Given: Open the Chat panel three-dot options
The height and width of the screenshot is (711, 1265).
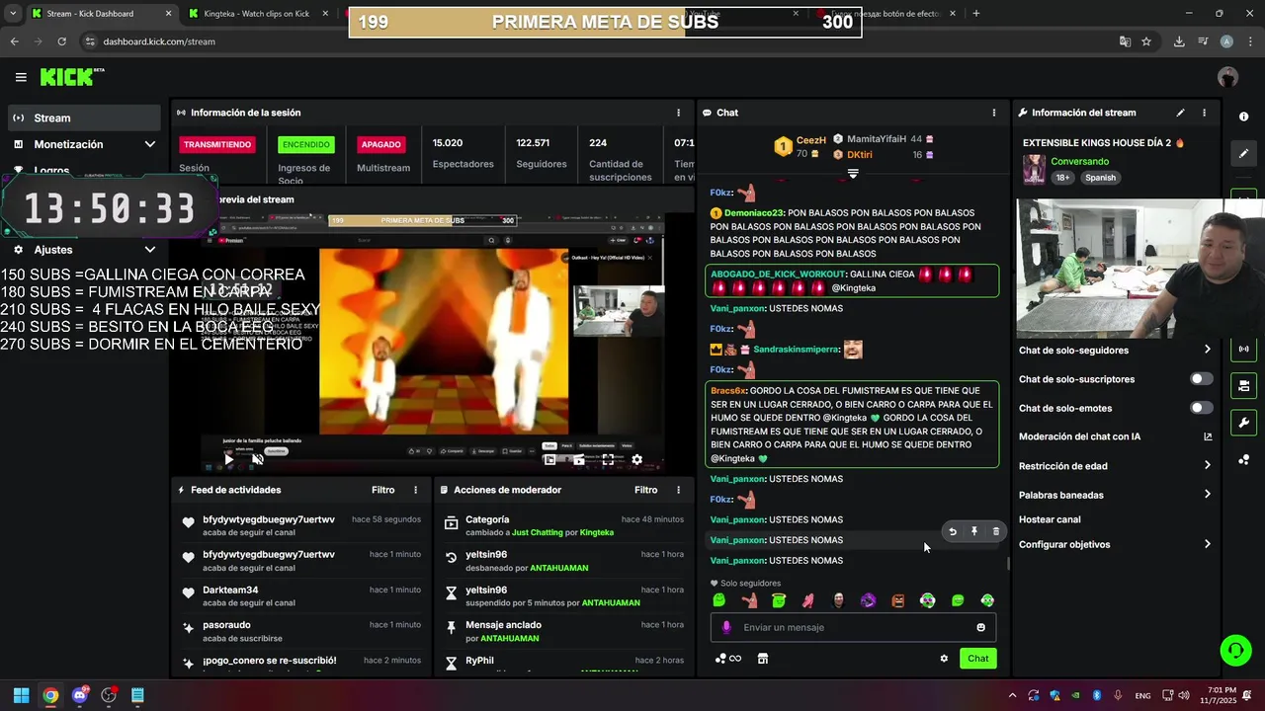Looking at the screenshot, I should point(993,113).
